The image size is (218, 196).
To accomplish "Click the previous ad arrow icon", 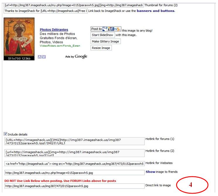I will click(x=40, y=57).
